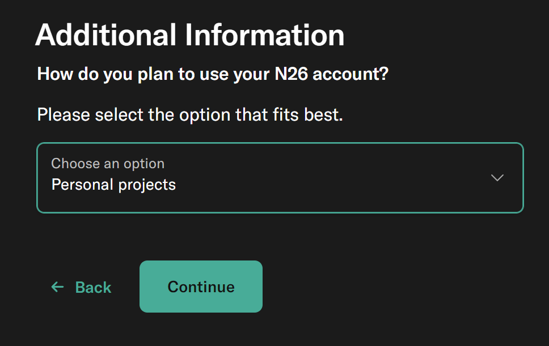Viewport: 549px width, 346px height.
Task: Click the word 'Back' next to the arrow
Action: click(x=94, y=288)
